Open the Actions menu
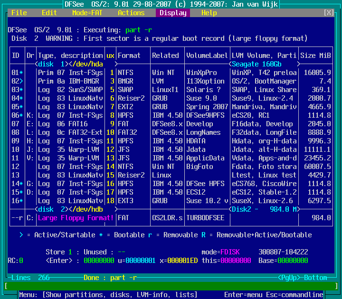342x299 pixels. click(131, 13)
